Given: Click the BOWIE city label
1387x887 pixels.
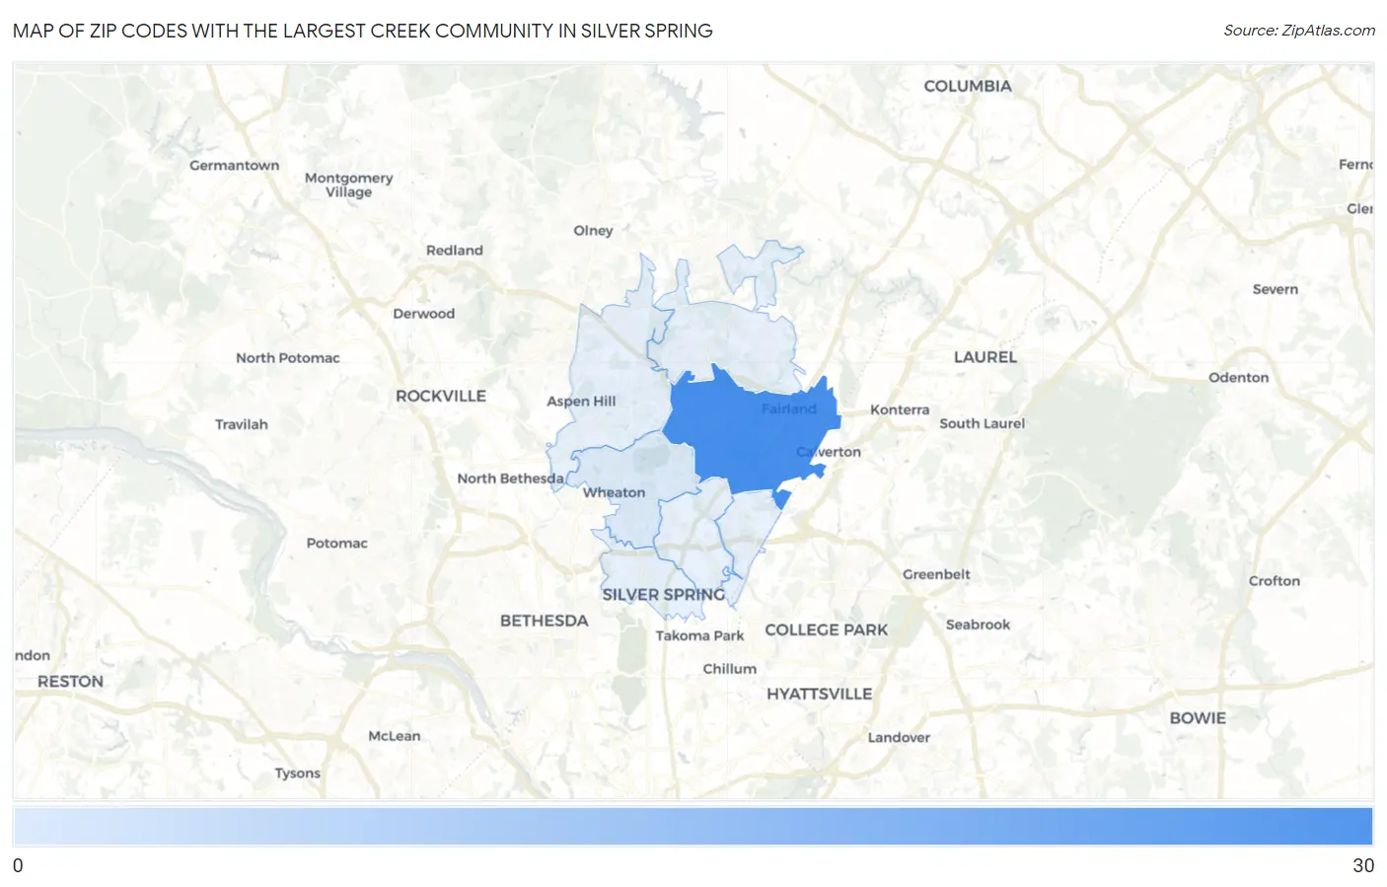Looking at the screenshot, I should [x=1198, y=718].
